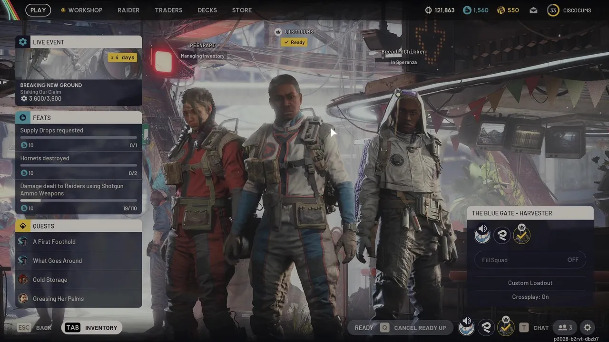Click the Breaking New Ground event card

[x=79, y=77]
